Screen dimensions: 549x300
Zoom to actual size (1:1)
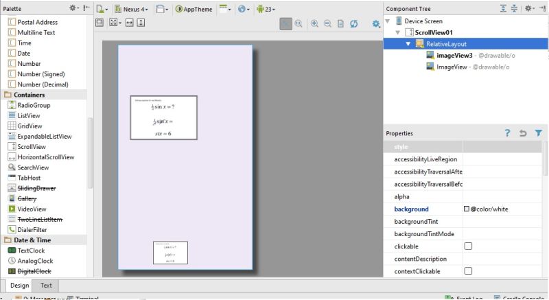click(x=299, y=24)
